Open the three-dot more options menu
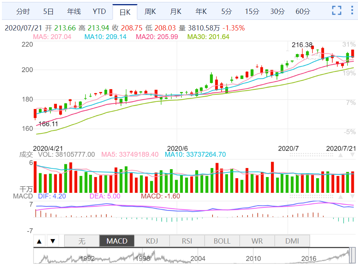Image resolution: width=358 pixels, height=265 pixels. coord(352,11)
